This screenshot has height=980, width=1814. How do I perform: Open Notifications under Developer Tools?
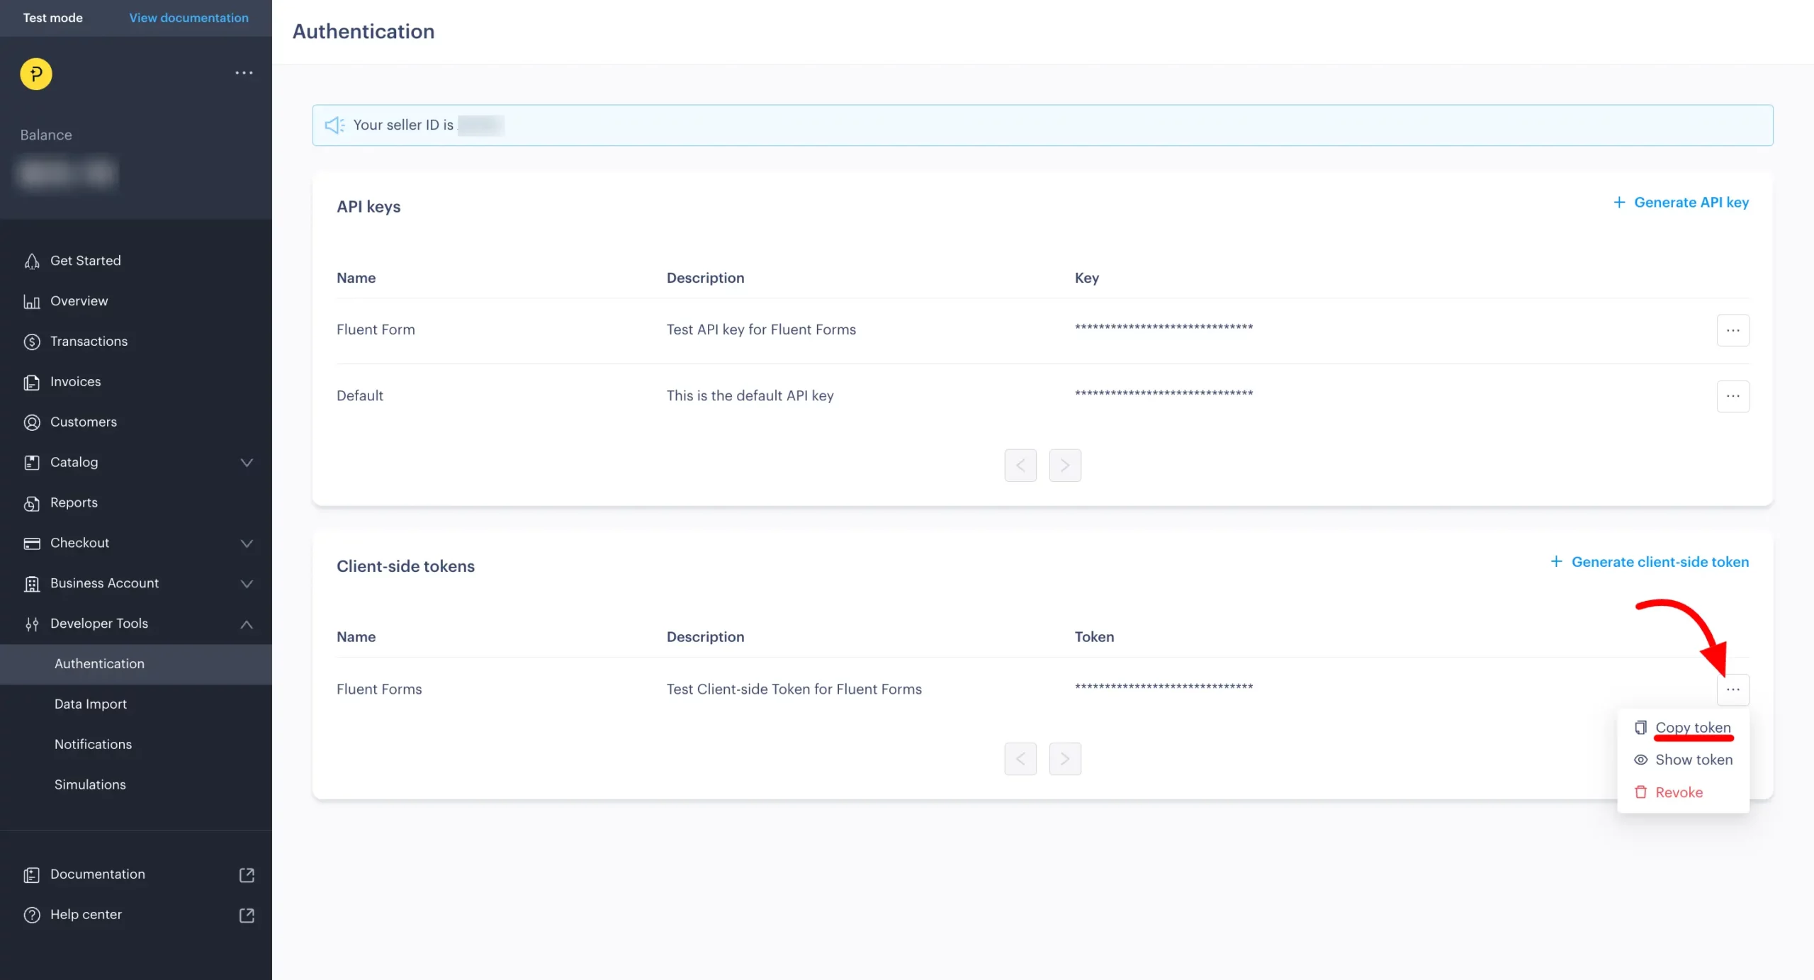(x=93, y=745)
